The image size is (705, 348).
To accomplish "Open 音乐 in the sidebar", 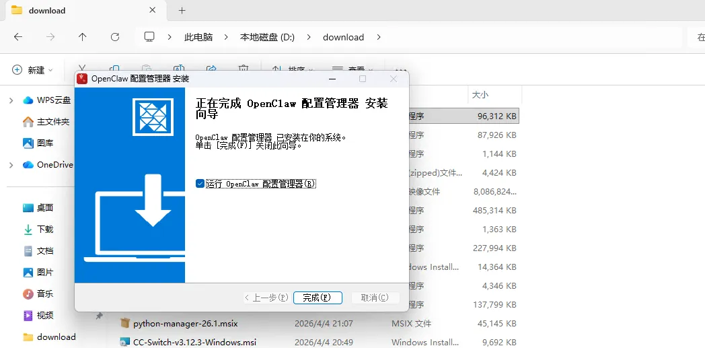I will click(x=38, y=294).
